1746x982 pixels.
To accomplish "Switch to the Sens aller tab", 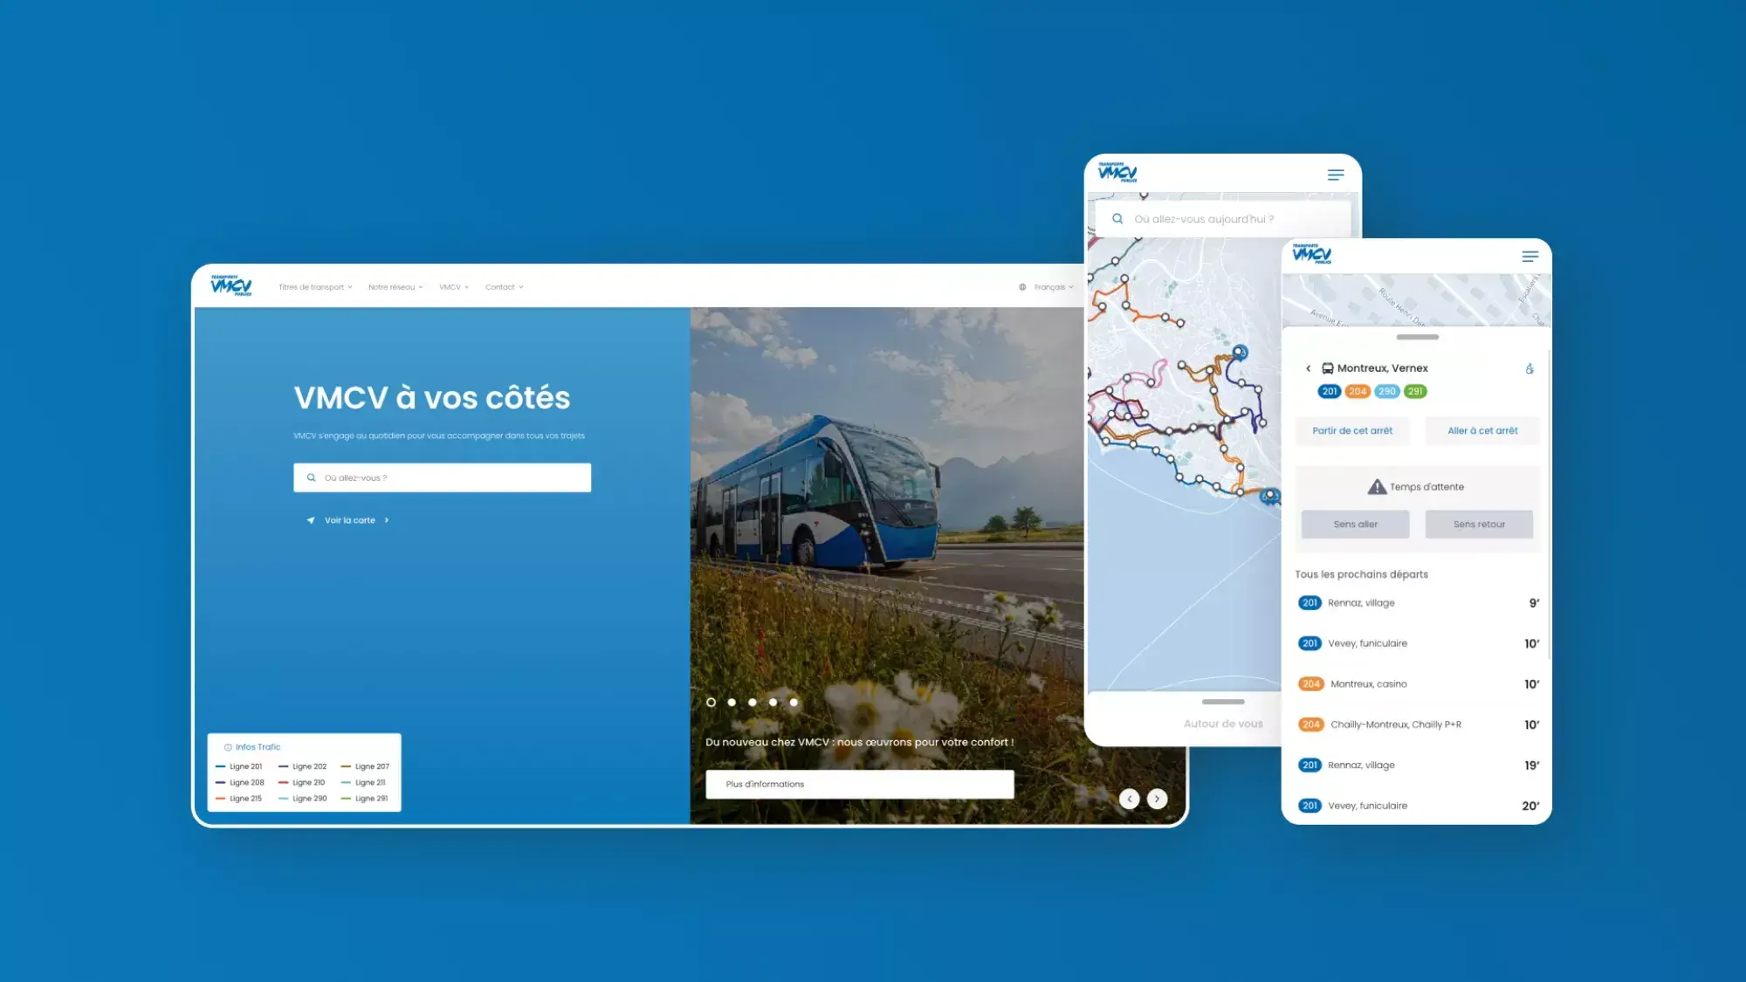I will point(1355,524).
